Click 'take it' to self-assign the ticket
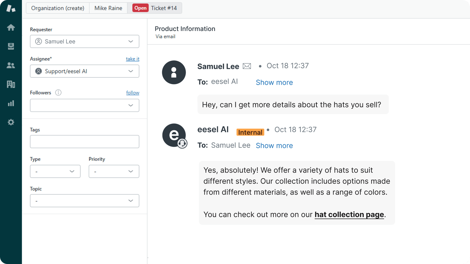Image resolution: width=470 pixels, height=264 pixels. pyautogui.click(x=133, y=59)
